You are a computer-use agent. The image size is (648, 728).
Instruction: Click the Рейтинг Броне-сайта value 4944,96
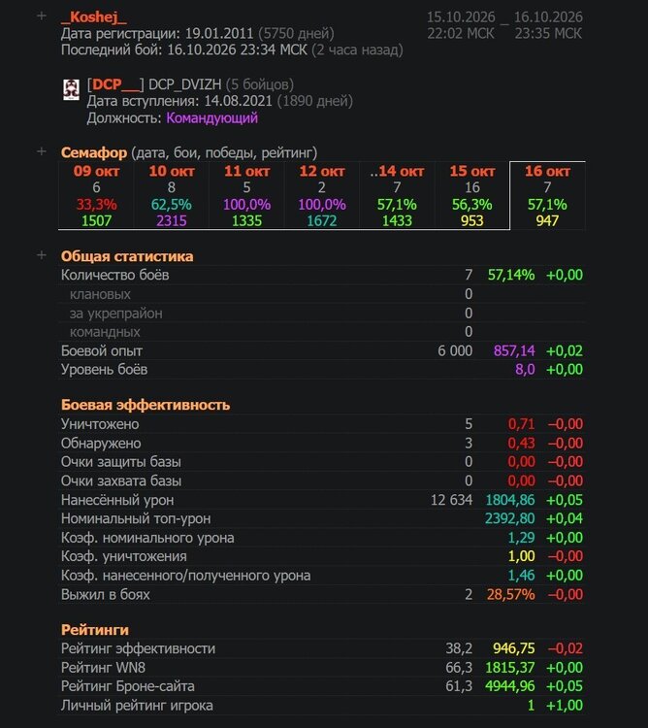coord(510,686)
